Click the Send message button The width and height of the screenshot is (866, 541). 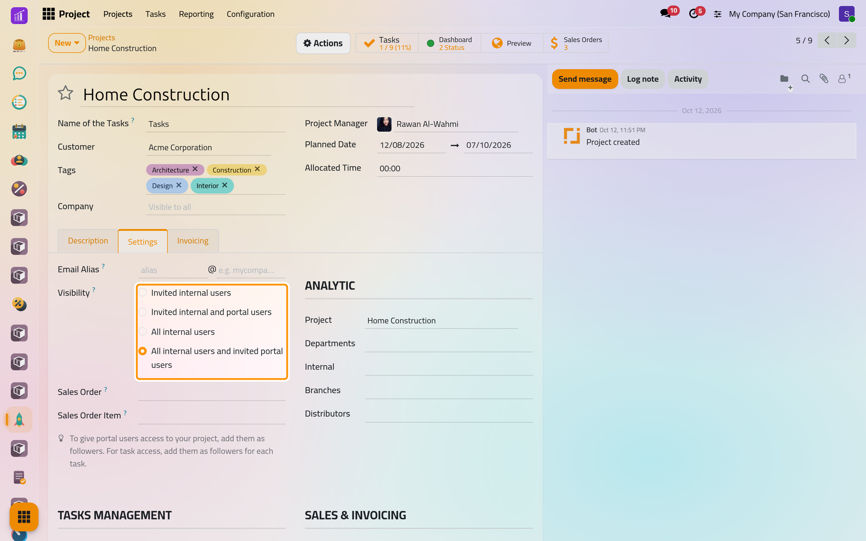[x=585, y=79]
